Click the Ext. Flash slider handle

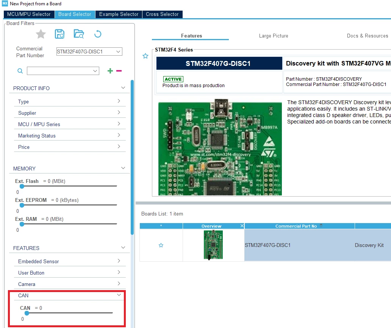pos(22,186)
